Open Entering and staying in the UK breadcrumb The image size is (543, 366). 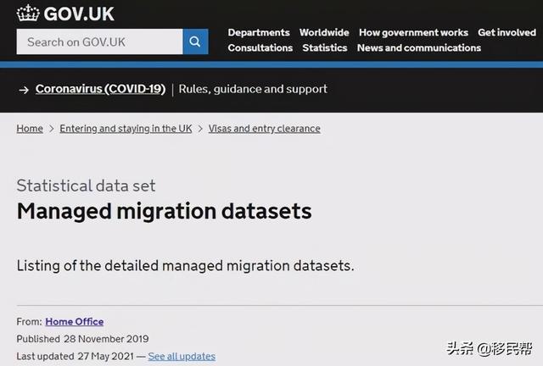126,129
